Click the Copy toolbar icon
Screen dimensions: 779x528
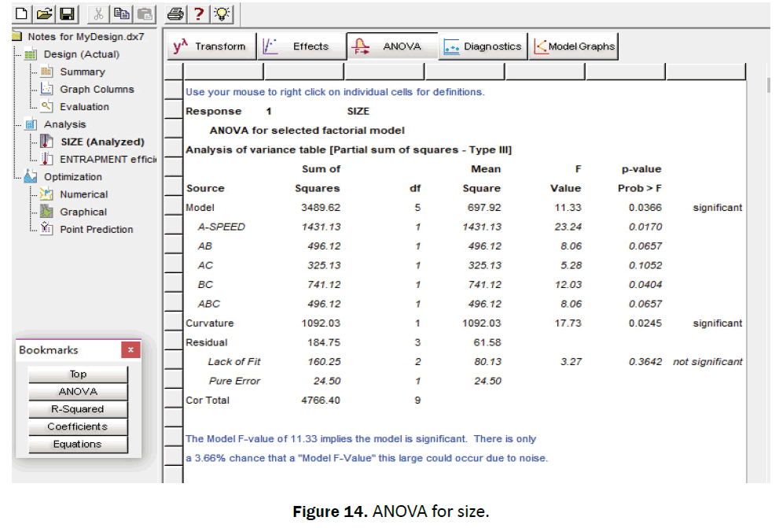pos(121,13)
